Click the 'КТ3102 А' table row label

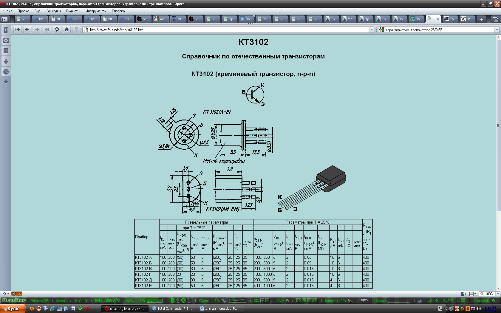coord(143,257)
